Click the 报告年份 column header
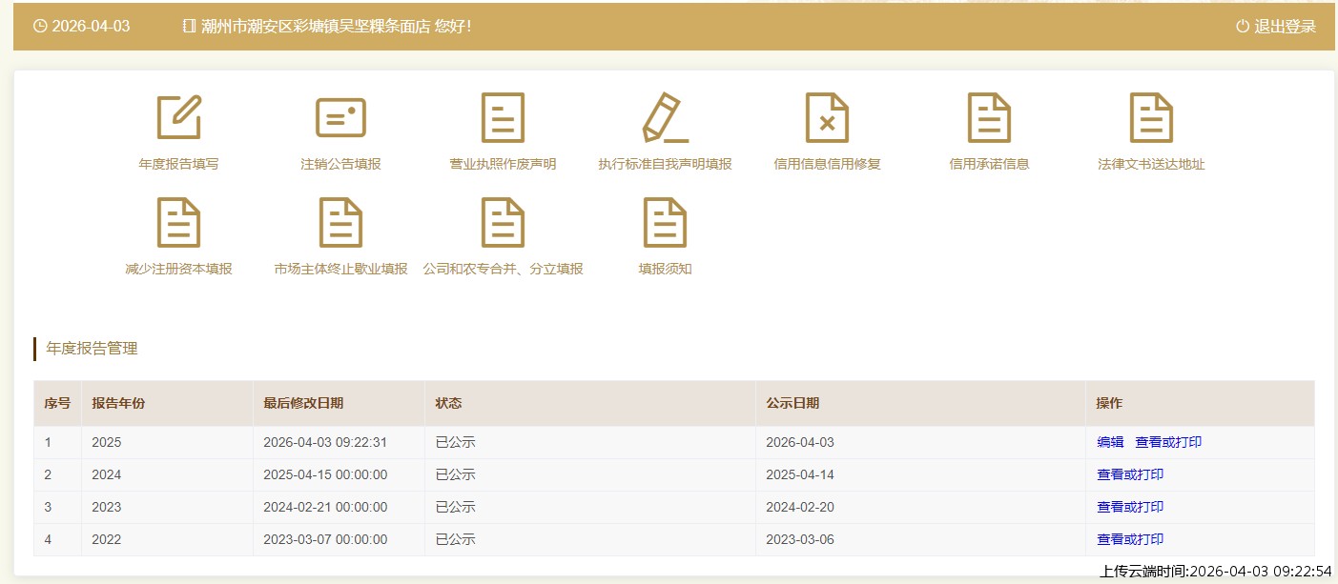The image size is (1338, 584). [x=118, y=403]
